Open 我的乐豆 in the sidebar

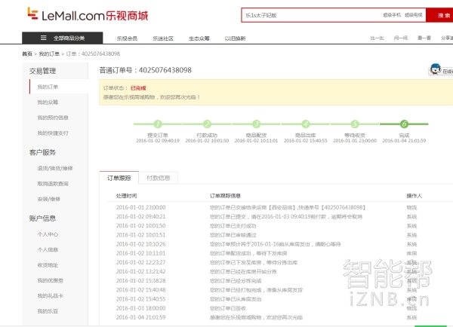[48, 311]
